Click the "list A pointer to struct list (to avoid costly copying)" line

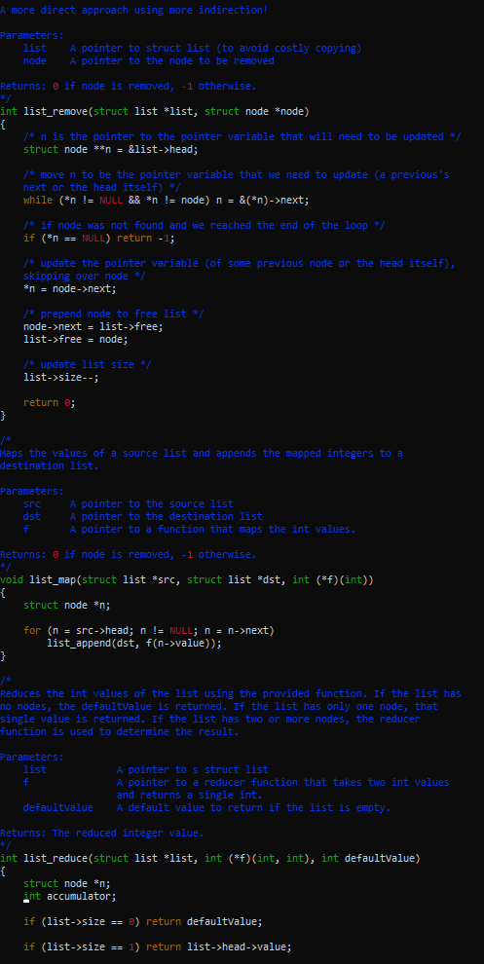tap(193, 48)
